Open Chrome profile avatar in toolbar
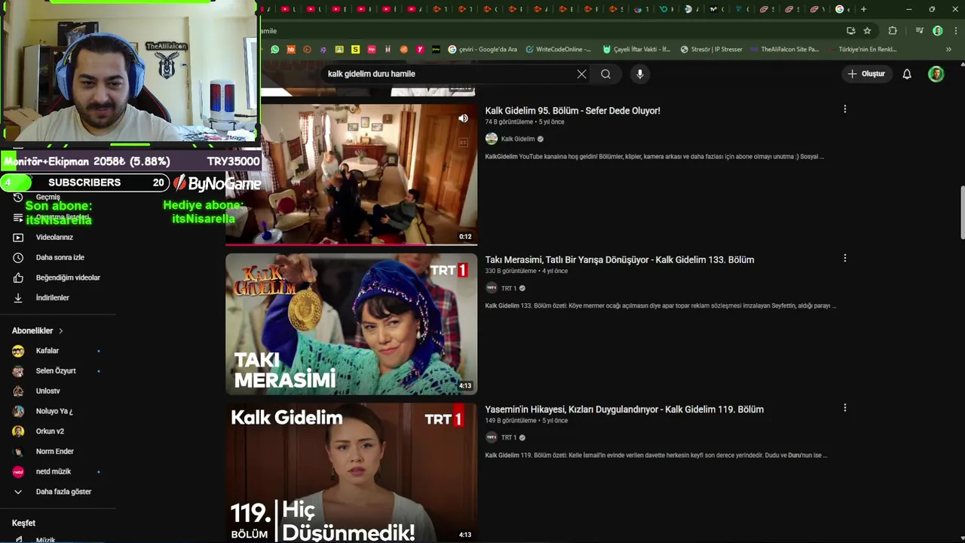This screenshot has width=965, height=543. [x=937, y=31]
